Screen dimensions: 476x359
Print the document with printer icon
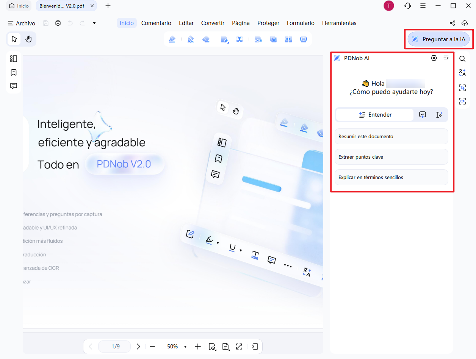tap(58, 23)
